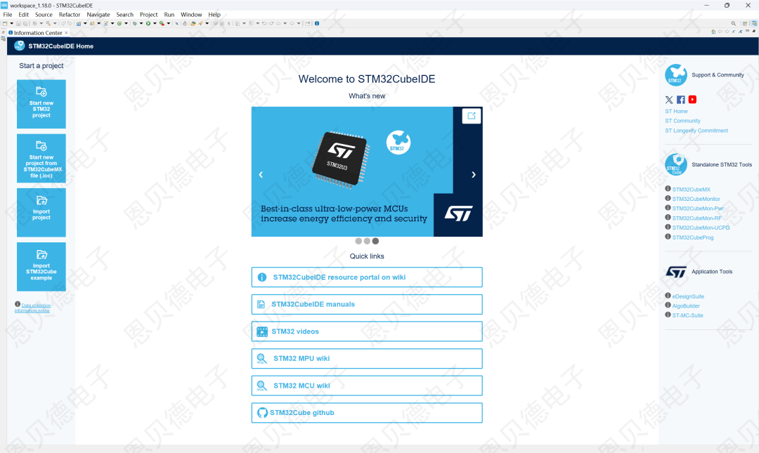Open STM32CubeIDE resource portal on wiki
The height and width of the screenshot is (453, 759).
click(367, 277)
